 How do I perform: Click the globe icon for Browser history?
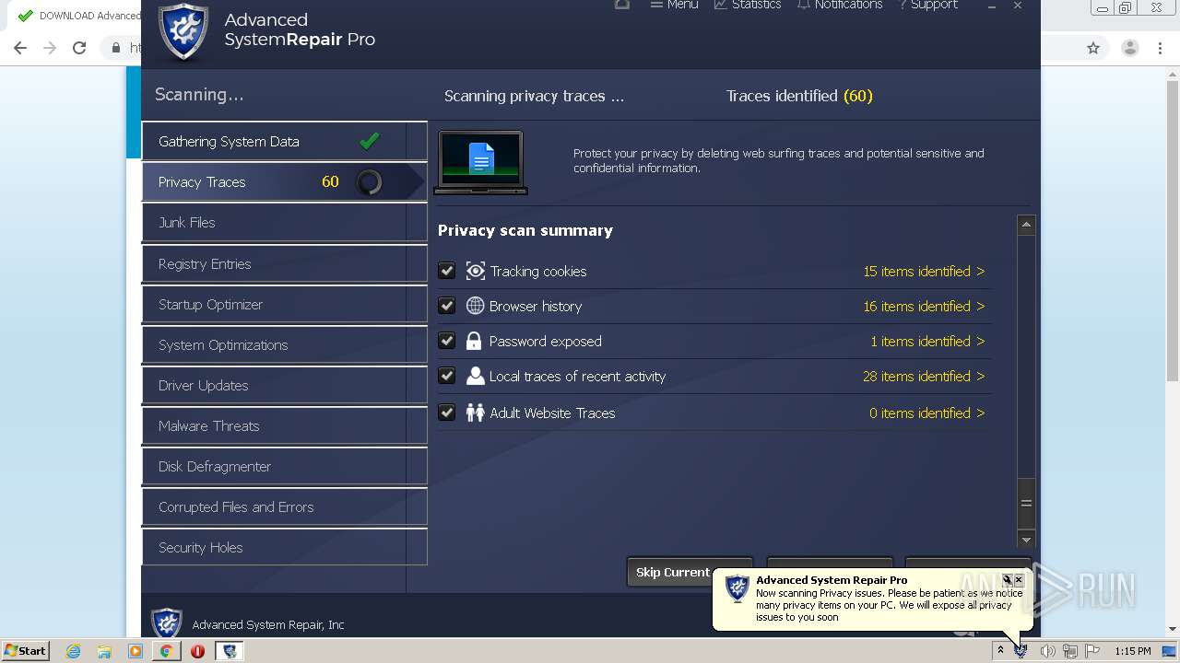[475, 306]
